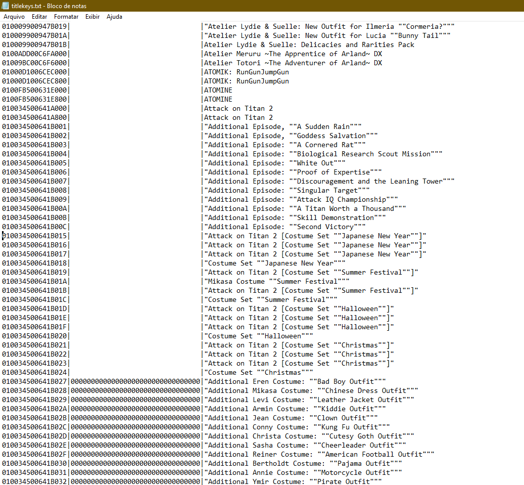
Task: Click the title ID 010034500641B015
Action: point(34,236)
